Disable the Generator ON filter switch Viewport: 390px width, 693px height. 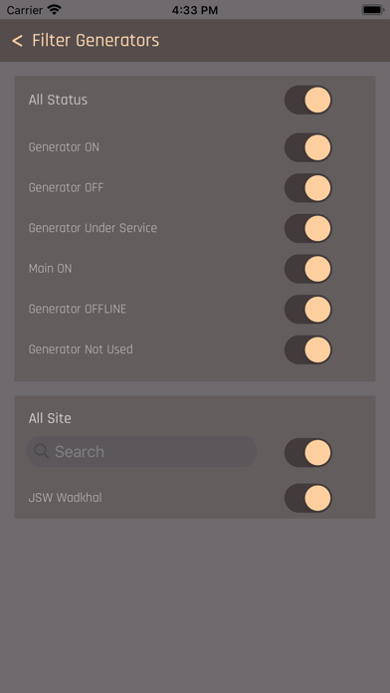click(307, 147)
